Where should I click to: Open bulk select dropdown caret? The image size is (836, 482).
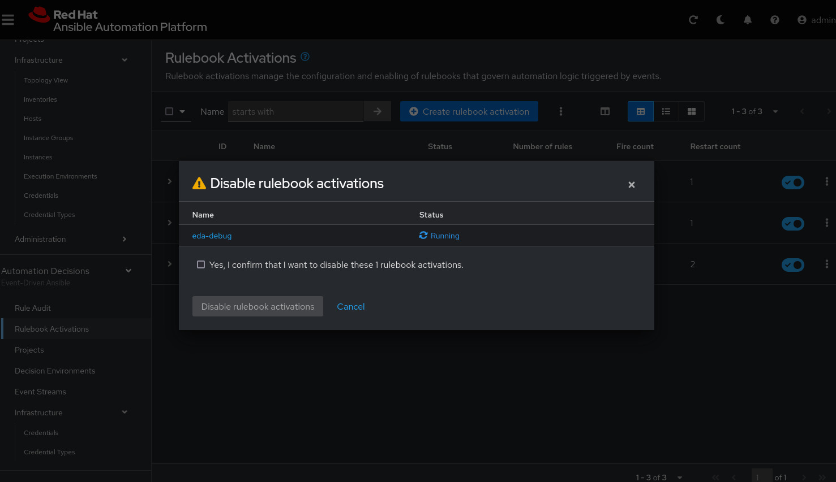[x=182, y=111]
